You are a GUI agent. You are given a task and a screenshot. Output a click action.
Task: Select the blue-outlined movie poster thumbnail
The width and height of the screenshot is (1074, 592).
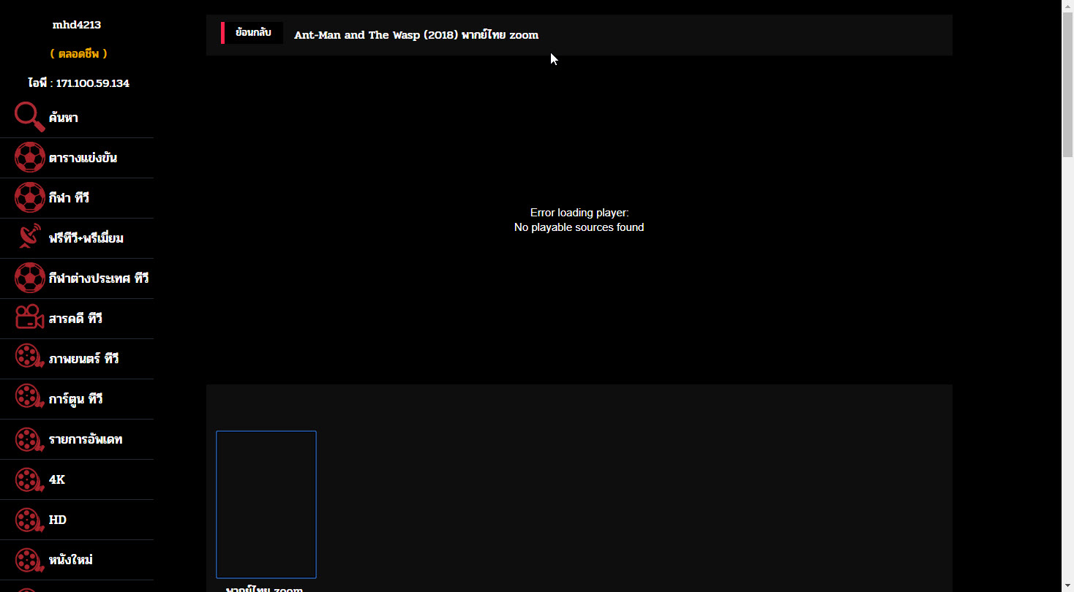point(266,504)
